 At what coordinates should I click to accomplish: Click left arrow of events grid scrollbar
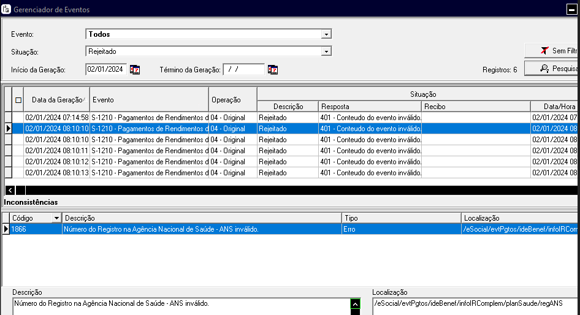click(10, 190)
